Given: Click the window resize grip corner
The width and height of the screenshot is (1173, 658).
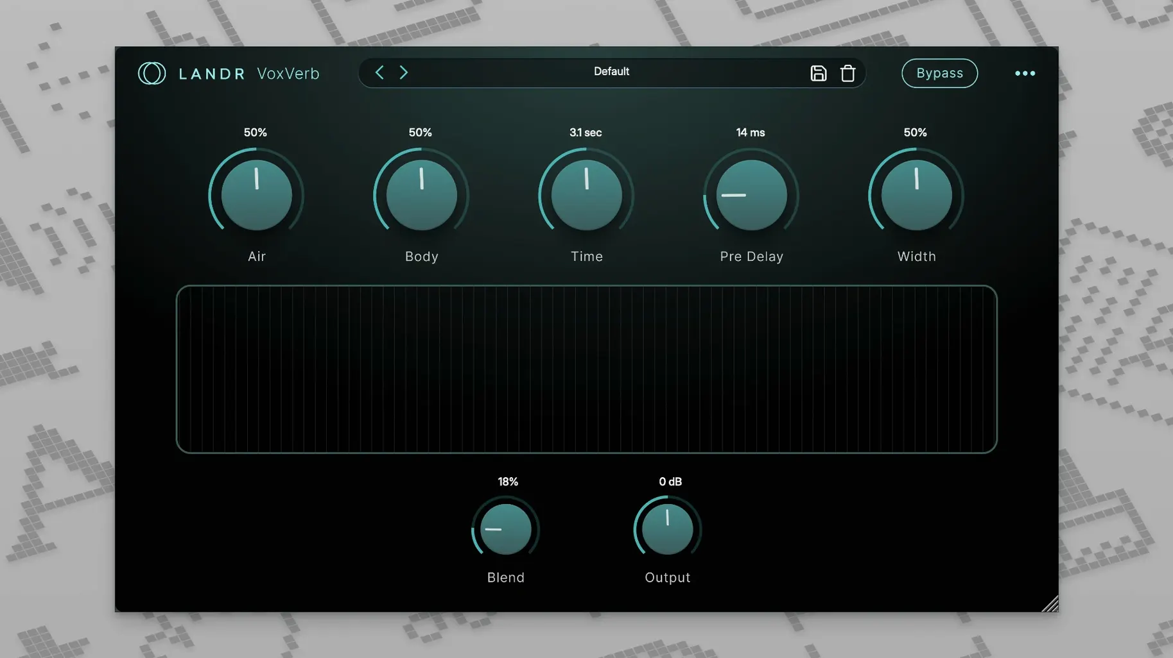Looking at the screenshot, I should [x=1050, y=603].
